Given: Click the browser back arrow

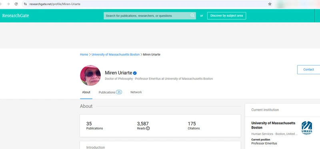Looking at the screenshot, I should [x=1, y=4].
